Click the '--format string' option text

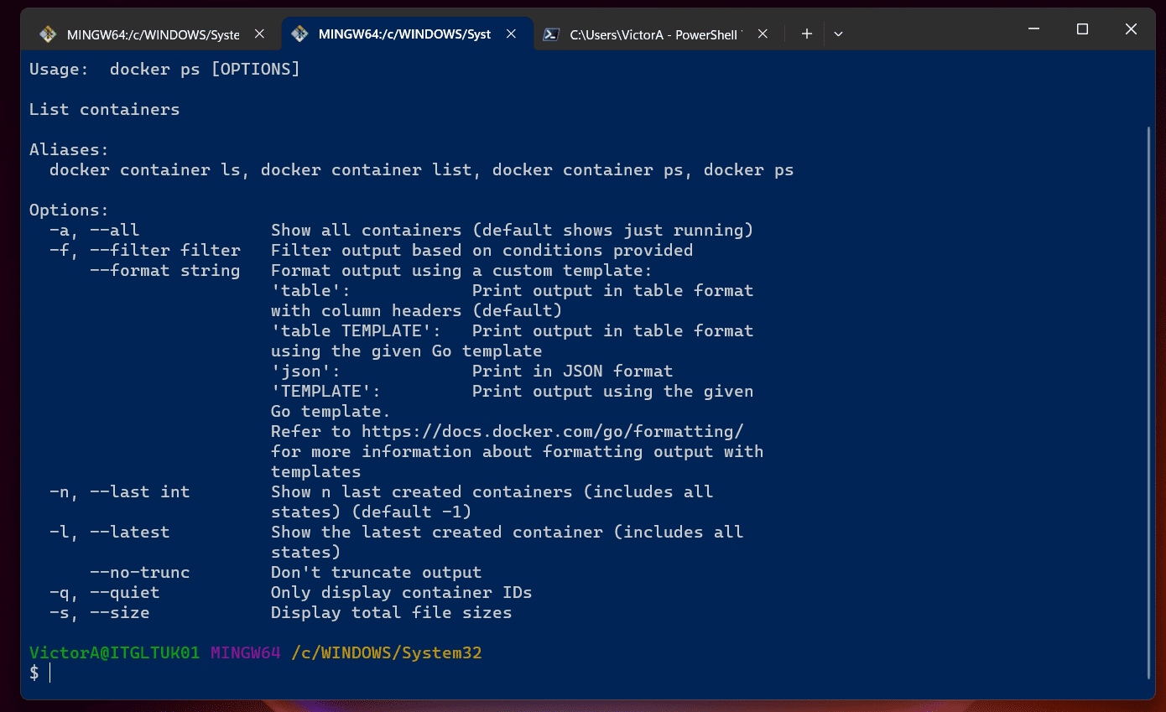pyautogui.click(x=164, y=270)
